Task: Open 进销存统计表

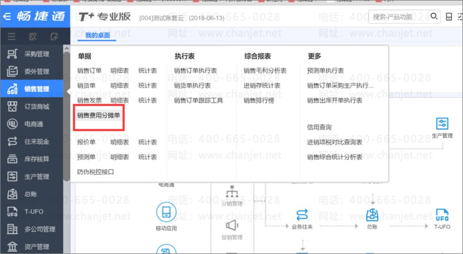Action: (x=262, y=85)
